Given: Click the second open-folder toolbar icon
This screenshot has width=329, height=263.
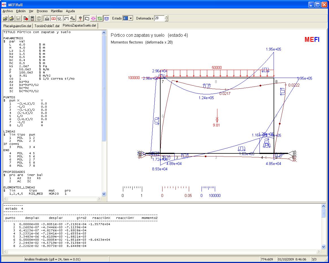Looking at the screenshot, I should [12, 18].
